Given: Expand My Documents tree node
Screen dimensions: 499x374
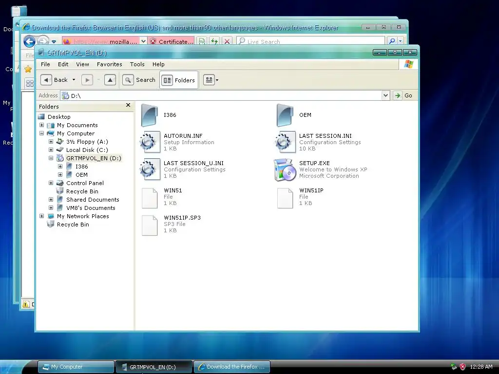Looking at the screenshot, I should (x=42, y=125).
